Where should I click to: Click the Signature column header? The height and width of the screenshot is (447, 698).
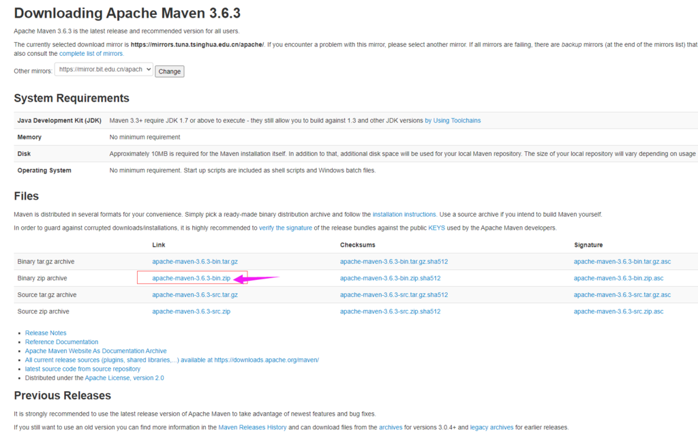pos(588,245)
